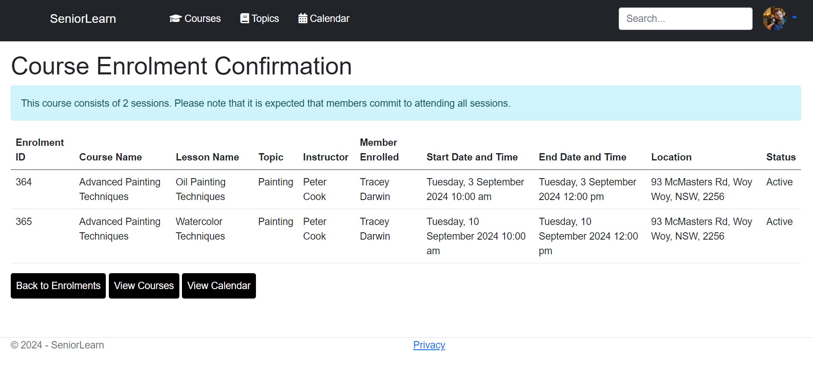
Task: Follow the Privacy link in the footer
Action: (429, 345)
